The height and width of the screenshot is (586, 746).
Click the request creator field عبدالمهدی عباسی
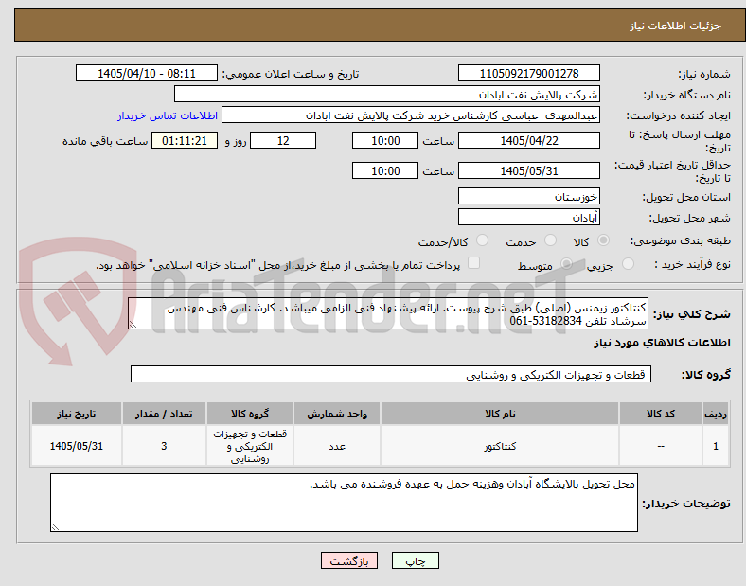[411, 115]
